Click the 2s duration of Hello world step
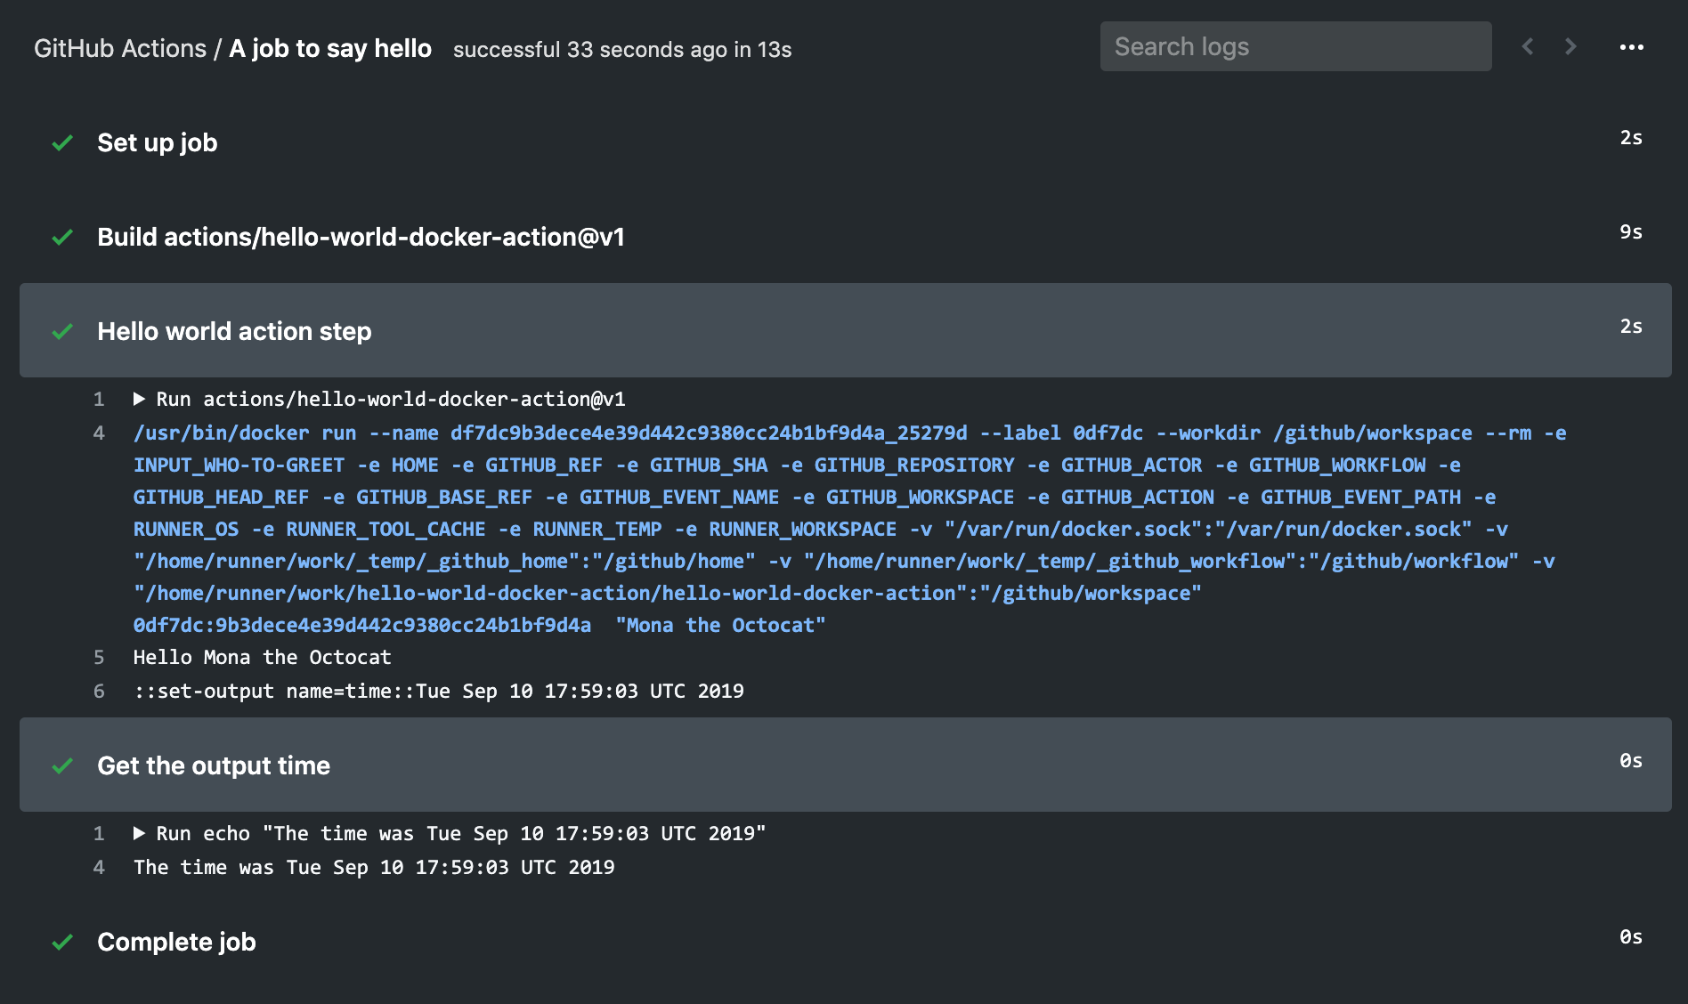The image size is (1688, 1004). coord(1631,326)
